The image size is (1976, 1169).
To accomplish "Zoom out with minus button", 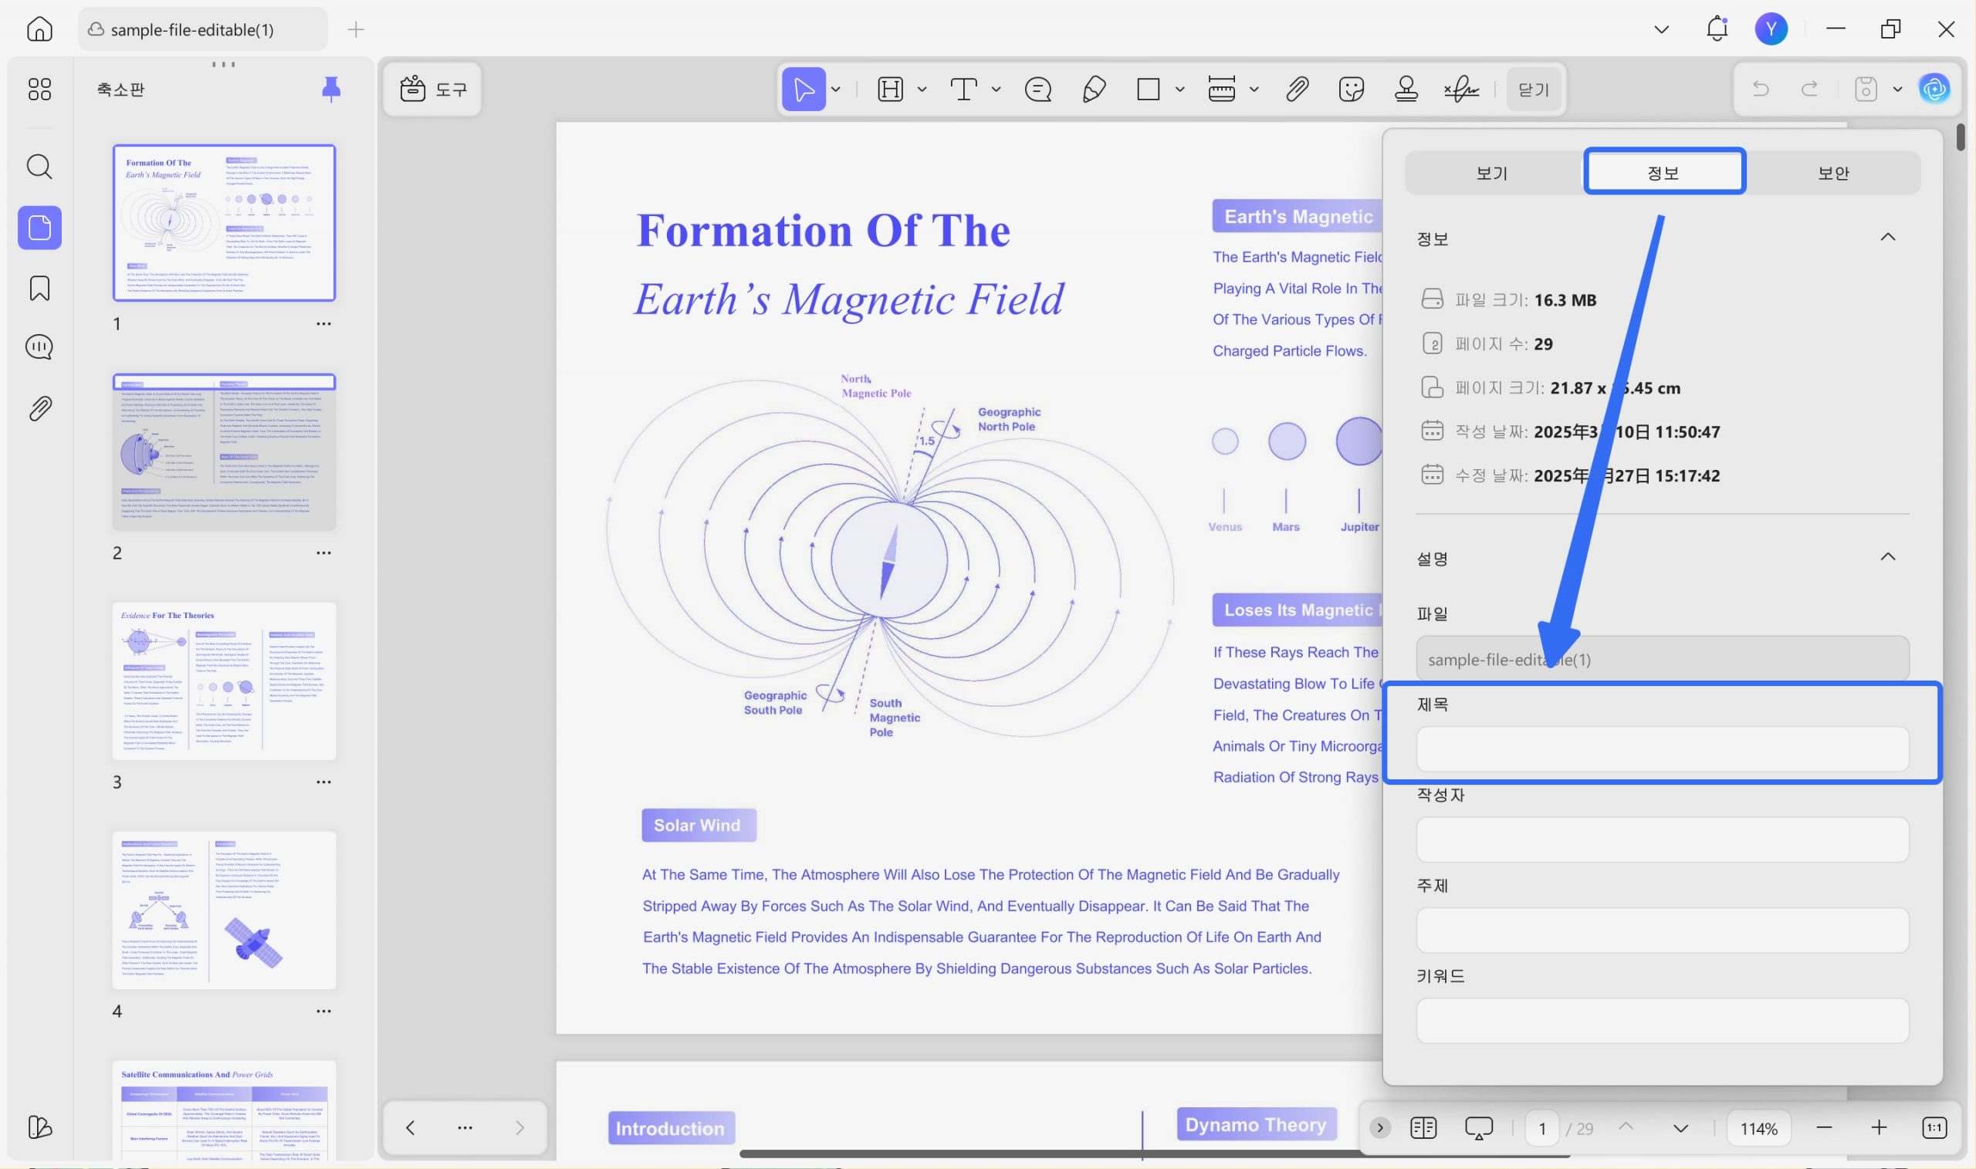I will [x=1823, y=1128].
